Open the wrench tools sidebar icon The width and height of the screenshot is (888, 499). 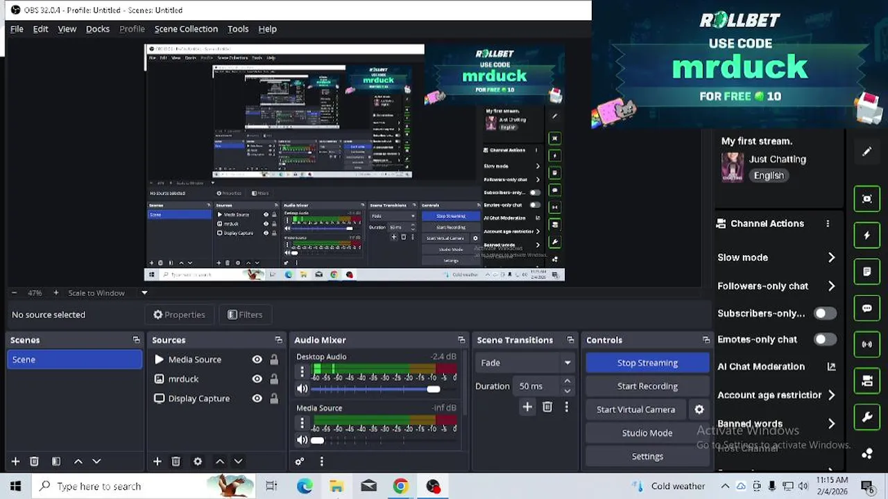tap(867, 417)
